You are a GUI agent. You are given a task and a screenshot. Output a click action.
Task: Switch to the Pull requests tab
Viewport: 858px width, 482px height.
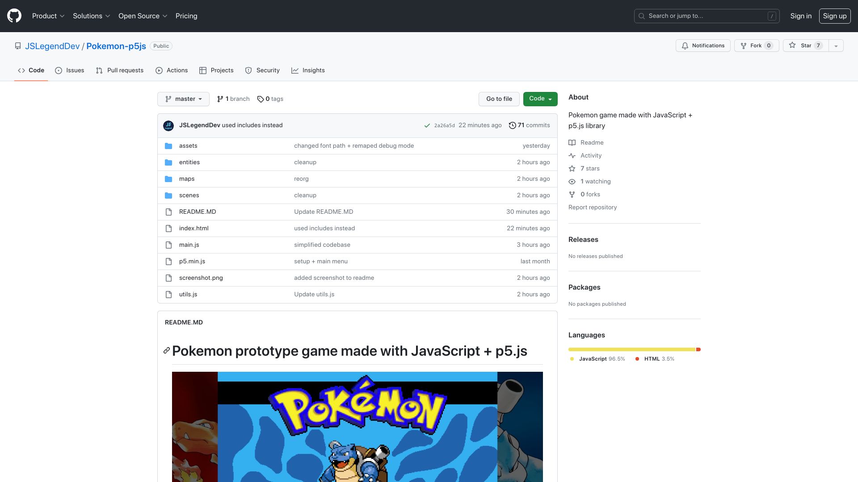click(x=120, y=71)
